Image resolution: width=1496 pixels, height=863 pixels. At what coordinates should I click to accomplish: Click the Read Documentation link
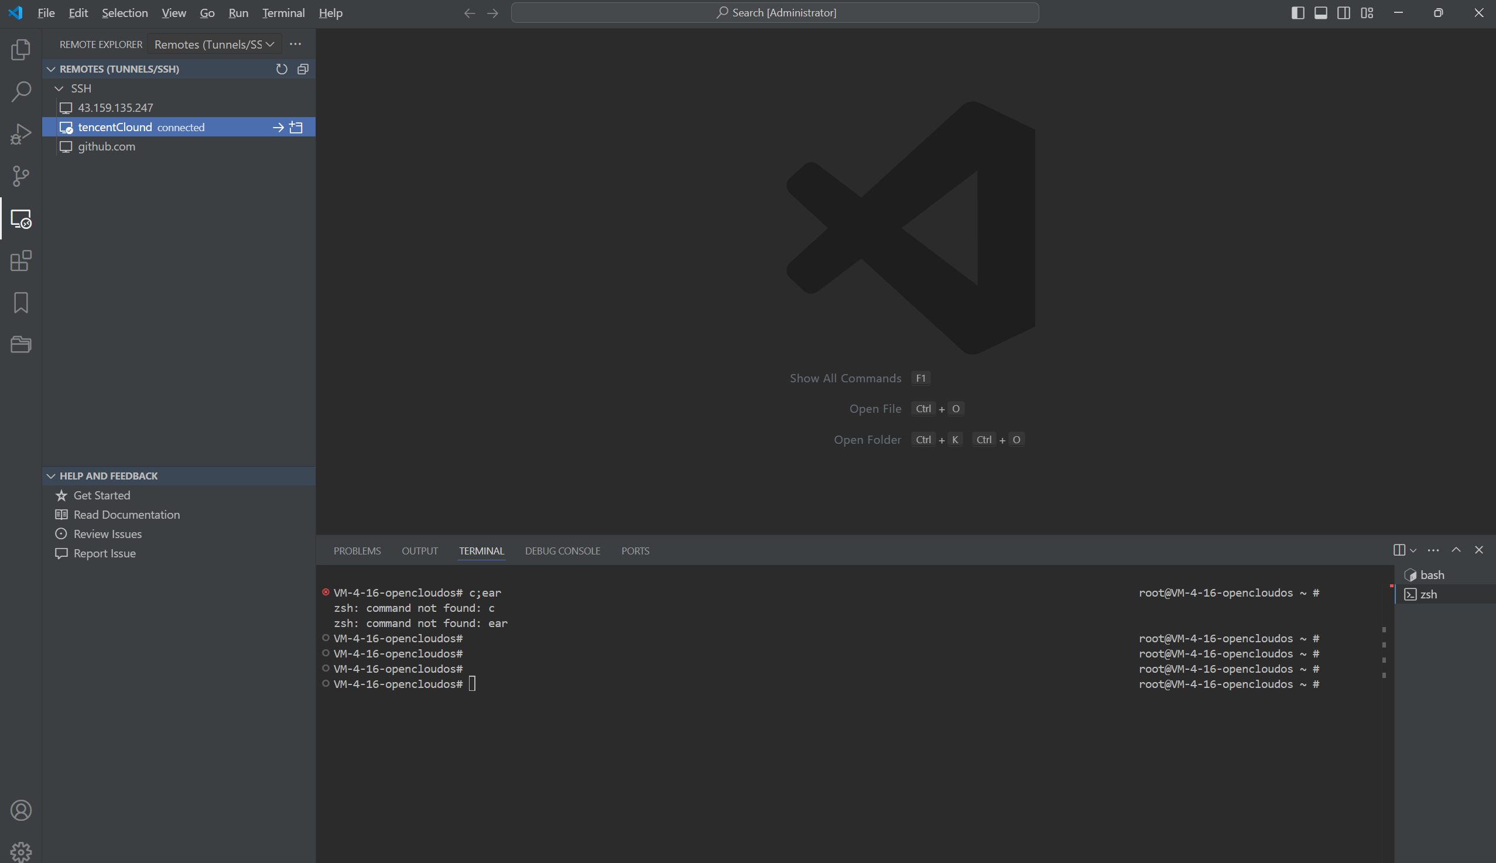point(126,515)
